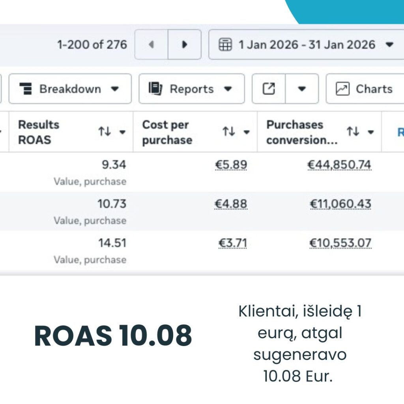Expand the export options dropdown arrow

click(x=302, y=89)
